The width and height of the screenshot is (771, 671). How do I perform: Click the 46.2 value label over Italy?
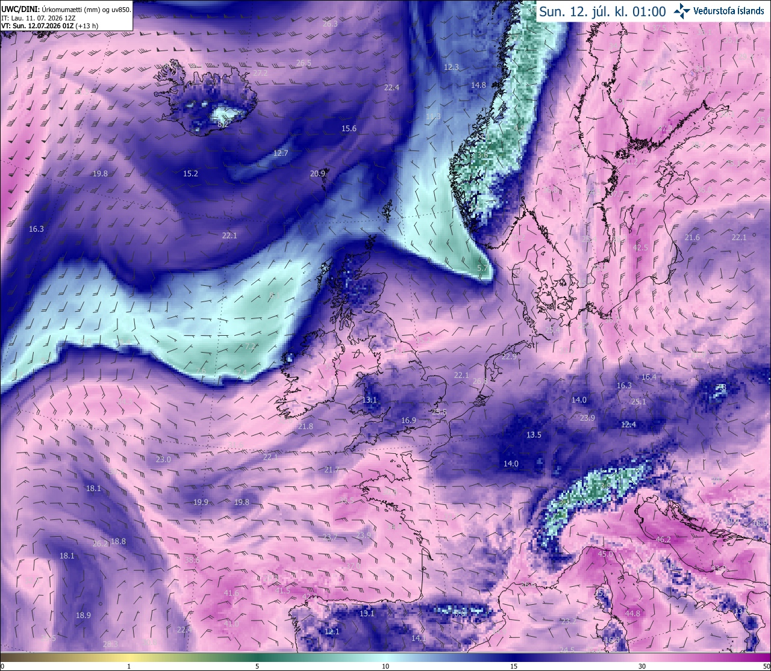point(663,540)
